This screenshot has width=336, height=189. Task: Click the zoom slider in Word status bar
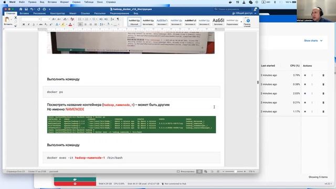tap(234, 172)
